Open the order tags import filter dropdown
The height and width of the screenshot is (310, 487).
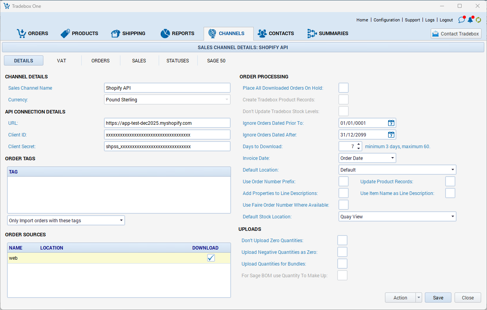coord(121,221)
